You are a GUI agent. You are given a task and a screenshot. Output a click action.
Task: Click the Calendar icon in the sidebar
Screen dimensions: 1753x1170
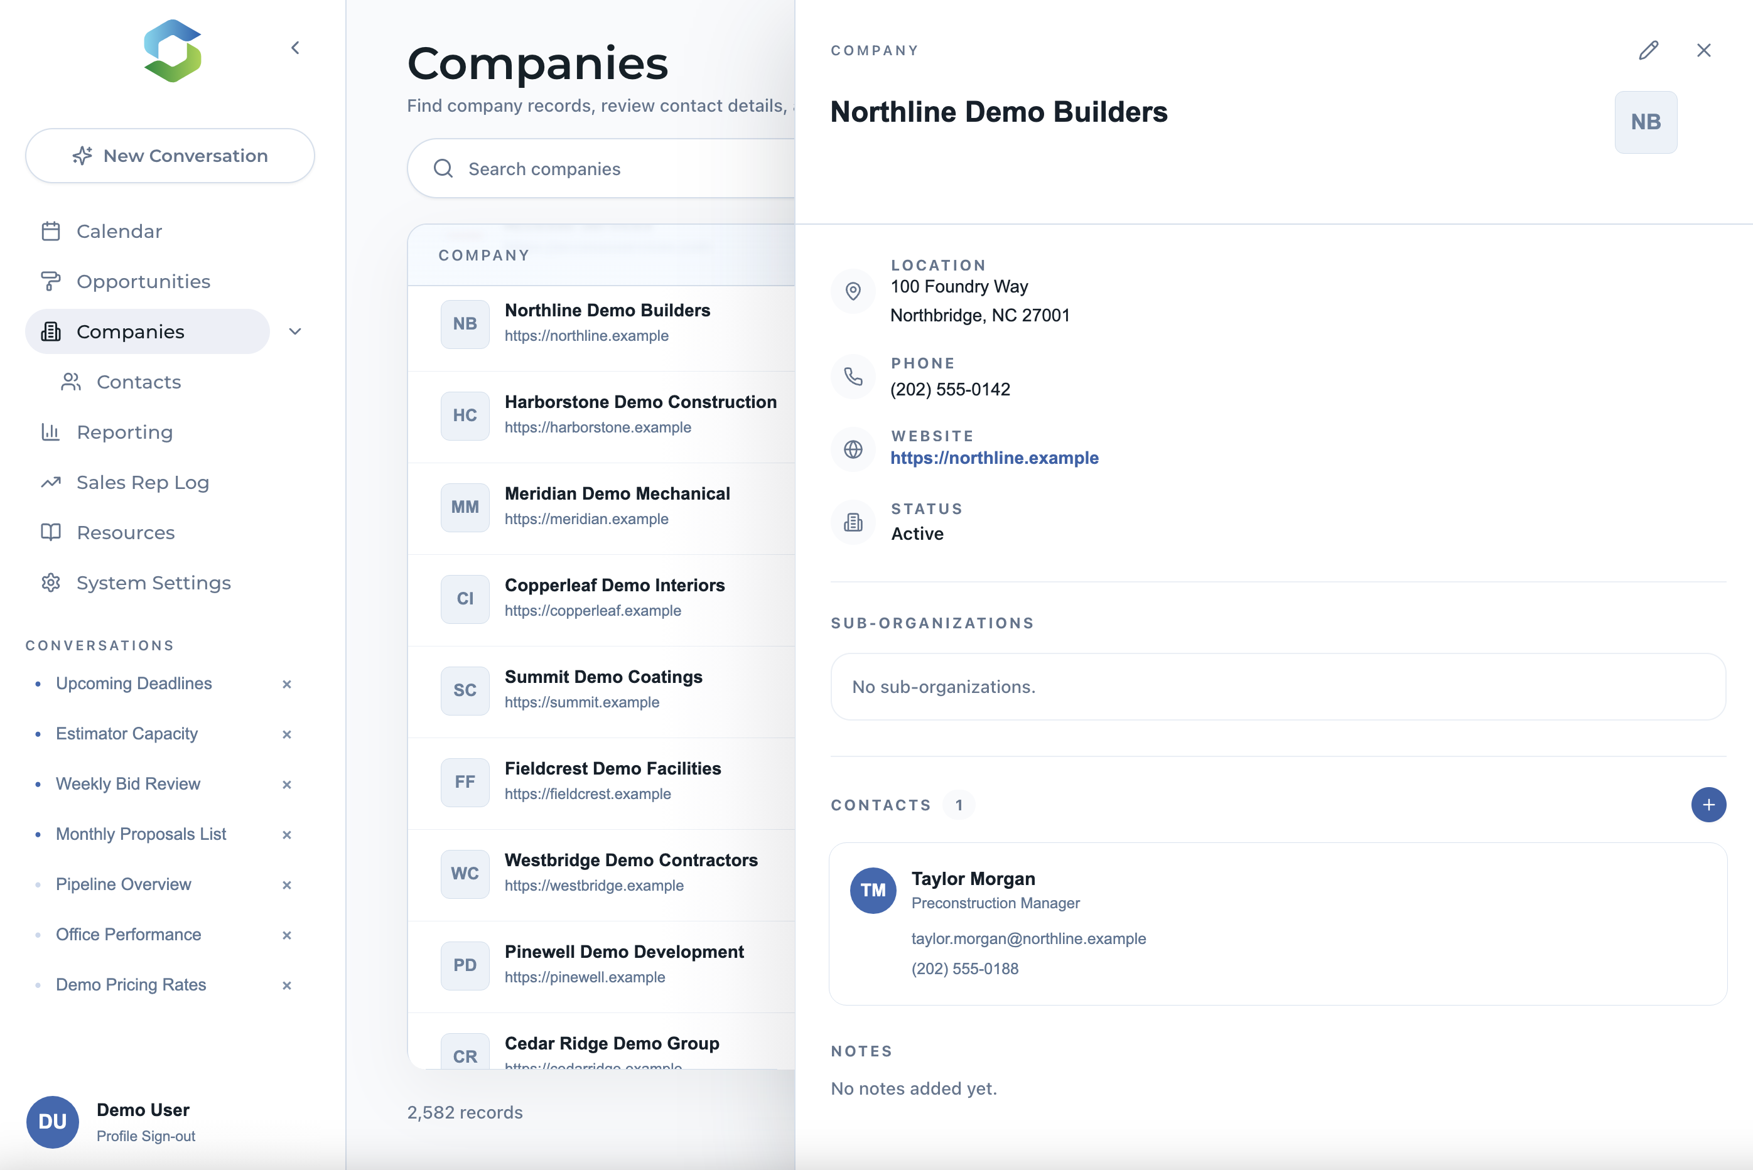[x=51, y=232]
